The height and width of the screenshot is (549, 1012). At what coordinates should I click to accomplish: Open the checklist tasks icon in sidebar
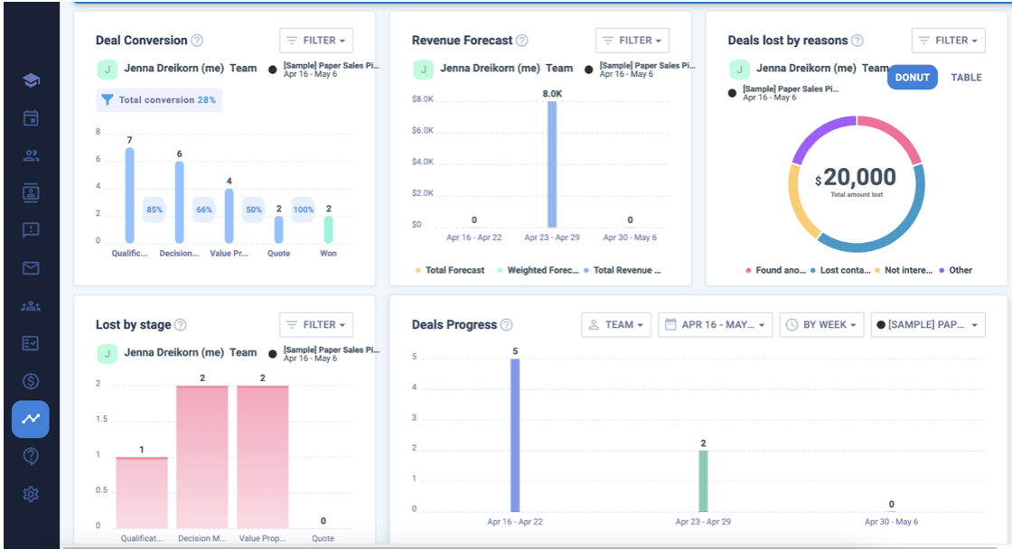click(x=31, y=343)
